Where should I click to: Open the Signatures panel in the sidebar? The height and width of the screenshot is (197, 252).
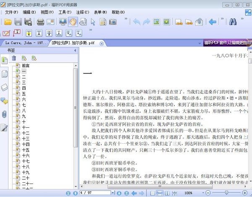pos(4,128)
